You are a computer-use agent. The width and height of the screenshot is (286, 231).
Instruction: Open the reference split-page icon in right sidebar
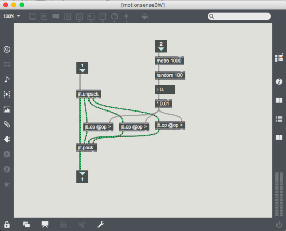[x=279, y=100]
